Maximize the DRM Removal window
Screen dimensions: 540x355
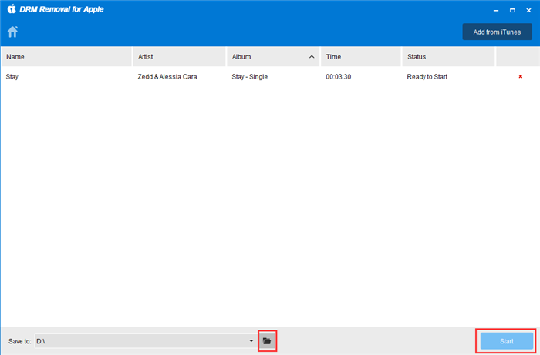click(x=512, y=11)
